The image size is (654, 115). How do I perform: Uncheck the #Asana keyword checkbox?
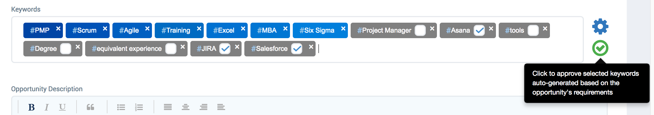479,30
